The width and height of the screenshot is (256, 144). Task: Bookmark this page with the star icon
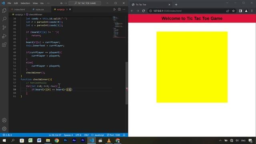(x=233, y=11)
